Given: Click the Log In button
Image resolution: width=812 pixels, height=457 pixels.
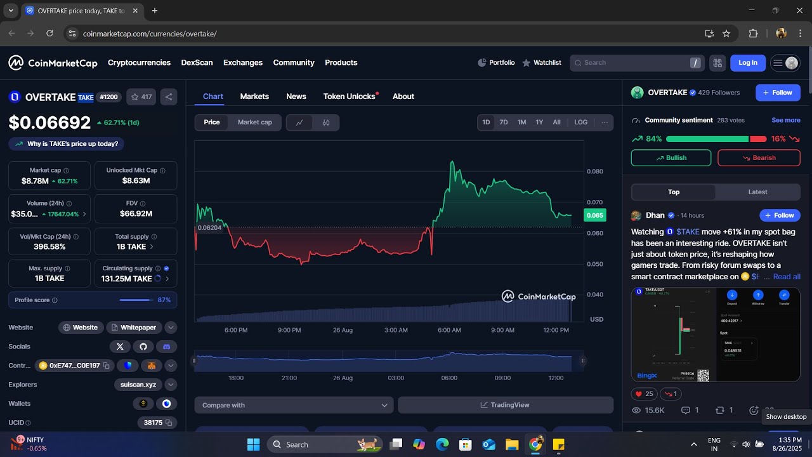Looking at the screenshot, I should pos(748,63).
